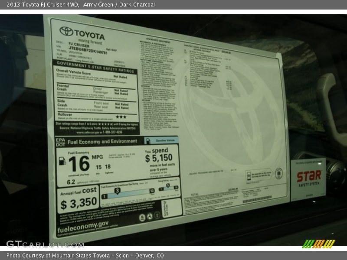Open the fueleconomy.gov link

(x=83, y=227)
